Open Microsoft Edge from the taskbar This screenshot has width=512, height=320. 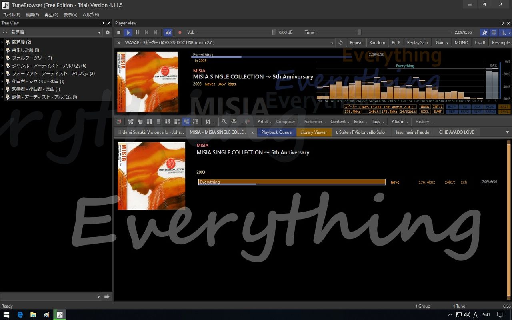[x=20, y=315]
